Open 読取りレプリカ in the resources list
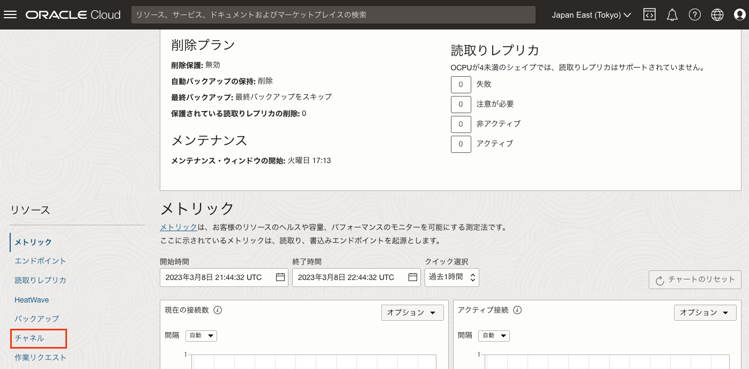The width and height of the screenshot is (749, 369). click(x=40, y=280)
